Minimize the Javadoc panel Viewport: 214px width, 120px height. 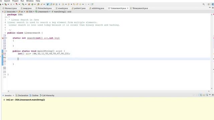coord(210,95)
